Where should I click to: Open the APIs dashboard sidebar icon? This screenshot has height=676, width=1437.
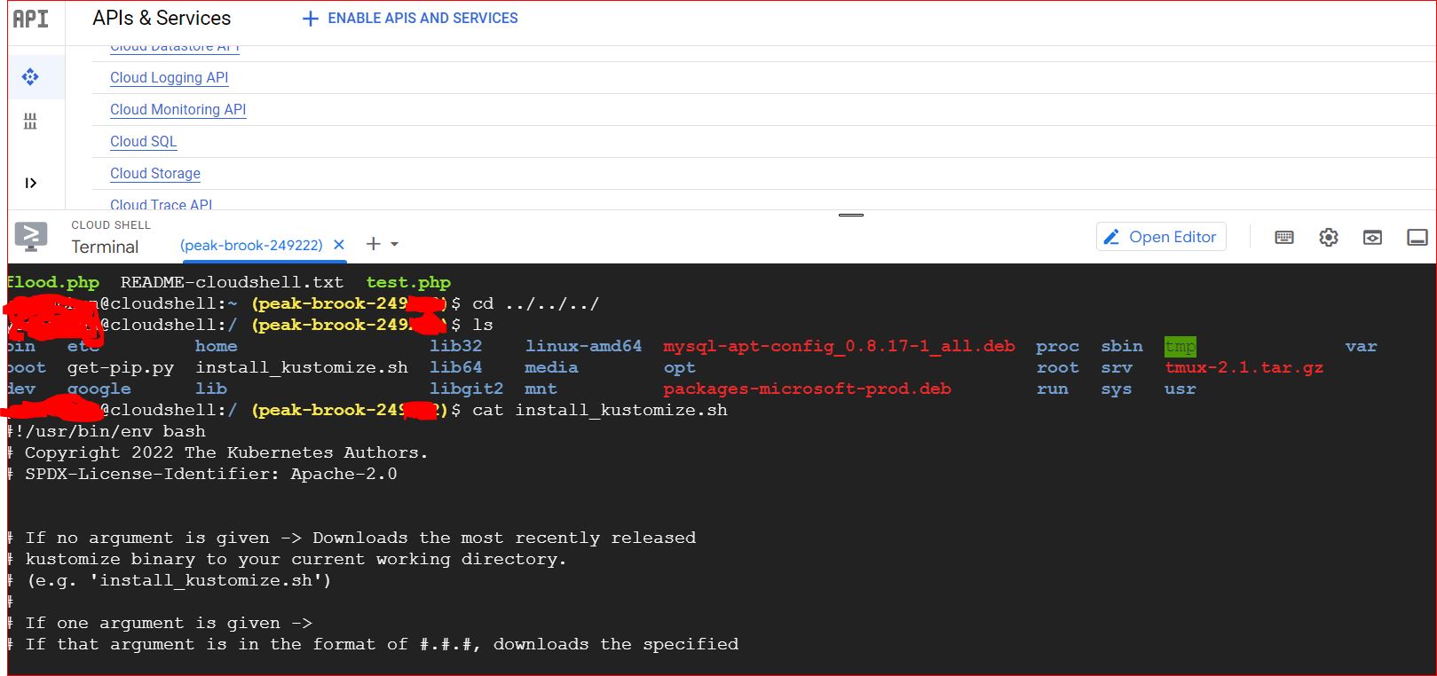click(30, 77)
